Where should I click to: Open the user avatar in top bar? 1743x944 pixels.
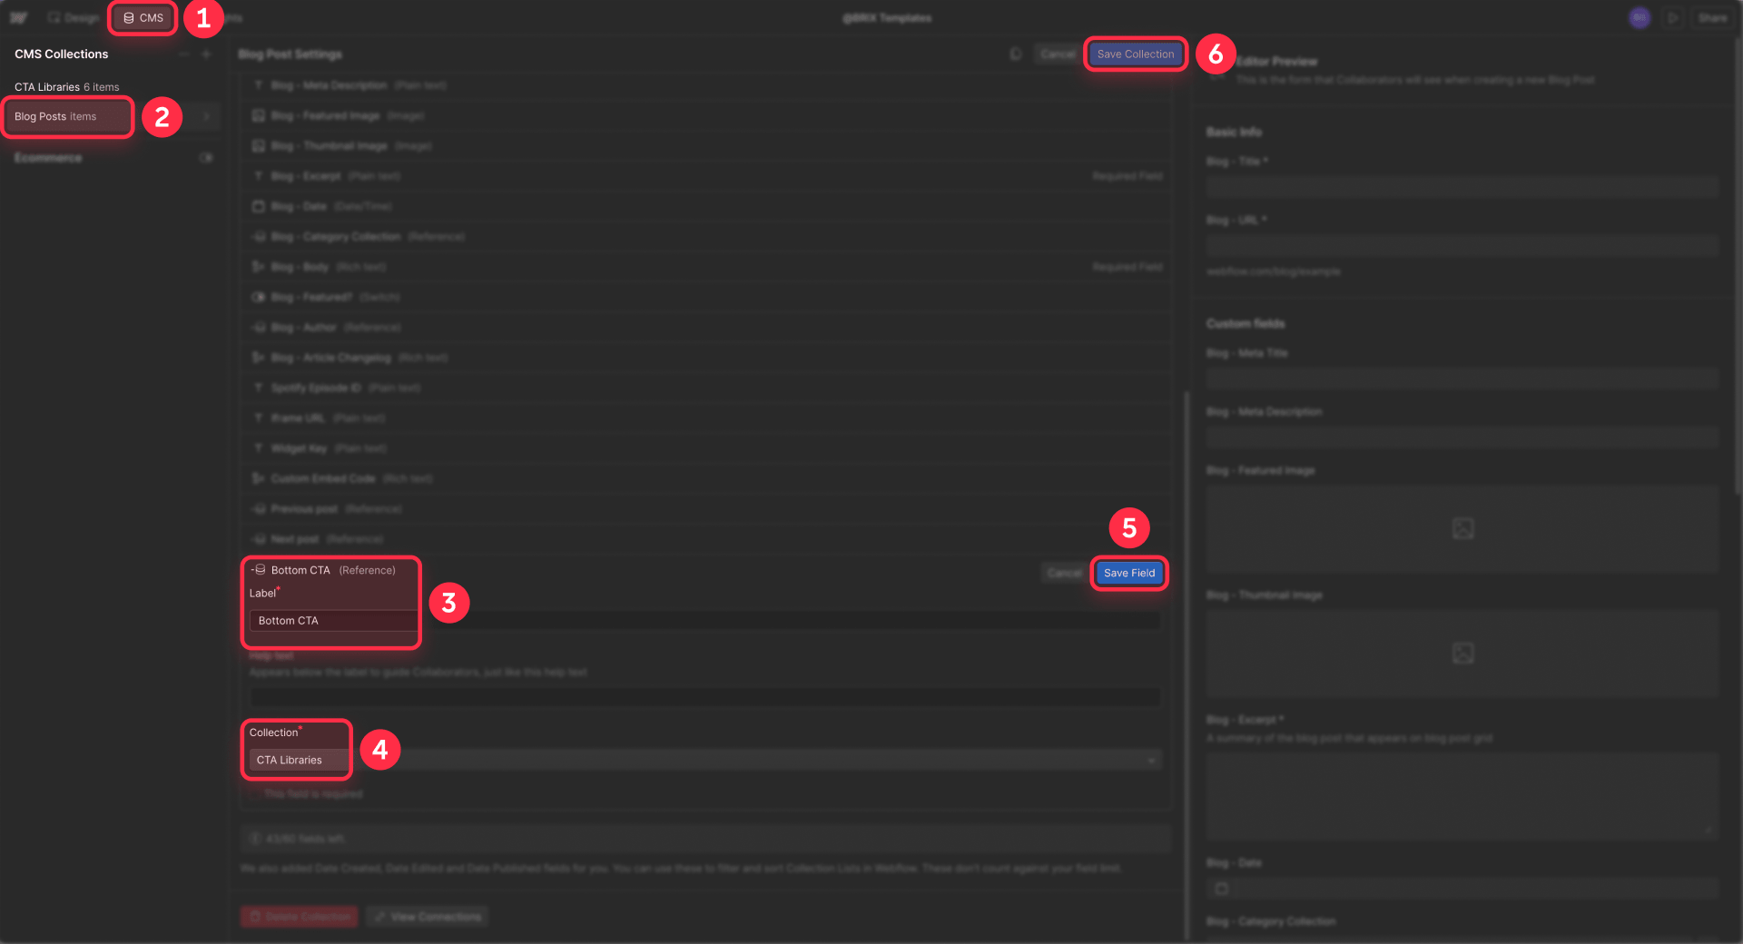[1640, 18]
